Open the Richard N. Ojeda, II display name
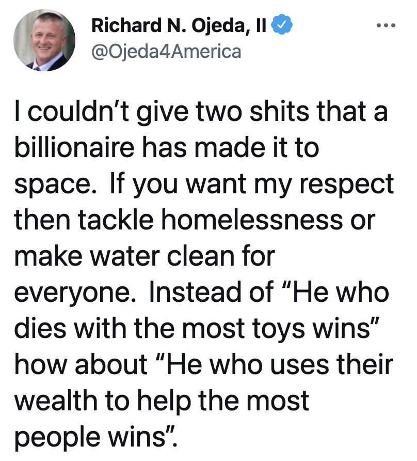The width and height of the screenshot is (417, 461). 179,25
